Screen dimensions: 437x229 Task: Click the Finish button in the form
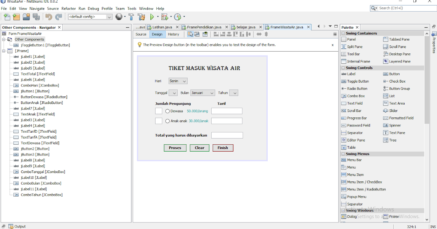(223, 148)
